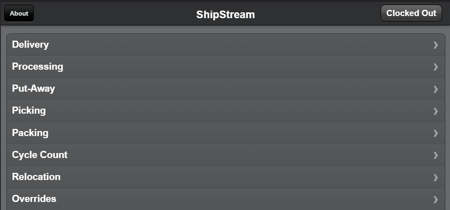This screenshot has height=210, width=450.
Task: Toggle the Clocked Out status button
Action: click(411, 13)
